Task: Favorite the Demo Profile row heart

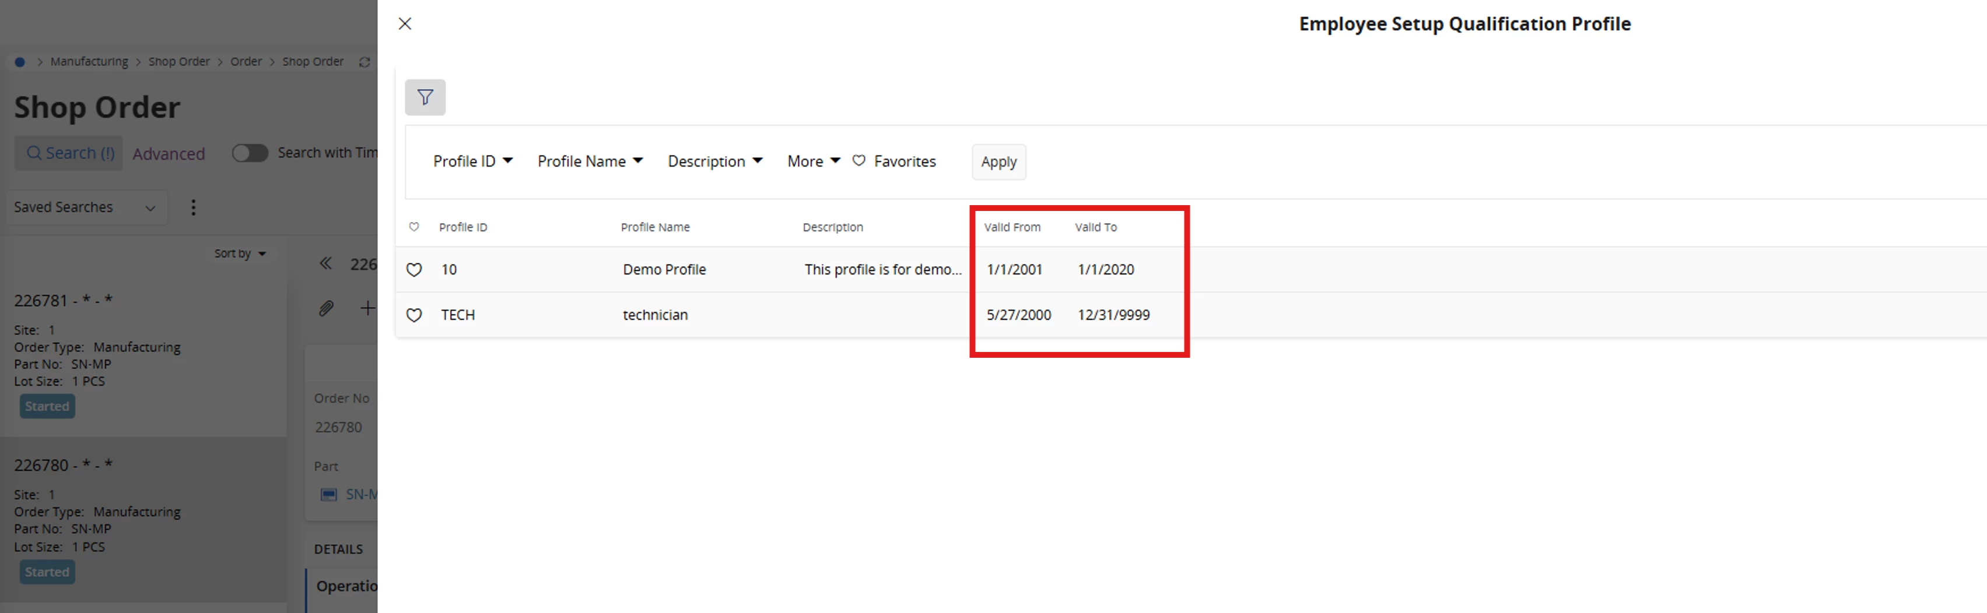Action: tap(414, 270)
